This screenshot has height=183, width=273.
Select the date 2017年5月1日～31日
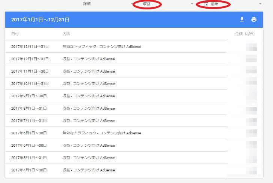[29, 158]
